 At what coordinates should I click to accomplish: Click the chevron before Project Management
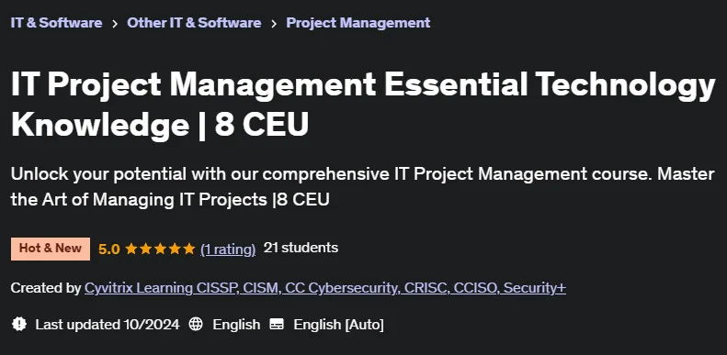274,24
